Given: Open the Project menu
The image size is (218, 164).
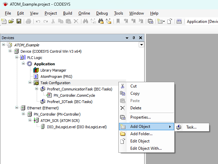Looking at the screenshot, I should point(51,13).
